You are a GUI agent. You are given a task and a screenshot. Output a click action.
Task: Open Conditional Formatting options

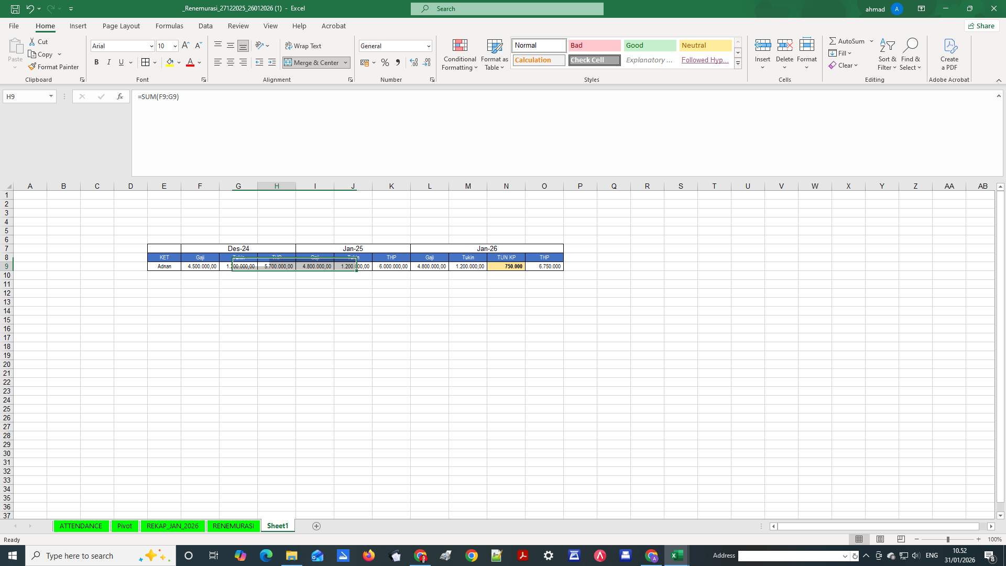coord(460,55)
